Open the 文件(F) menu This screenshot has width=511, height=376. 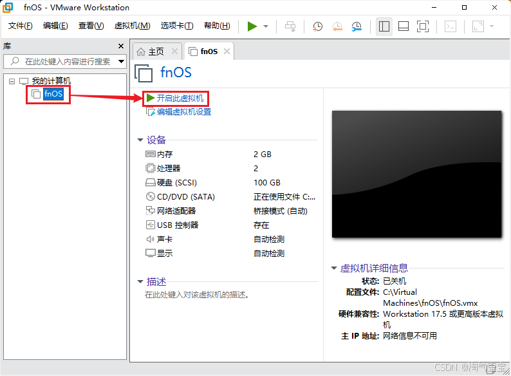pyautogui.click(x=20, y=26)
